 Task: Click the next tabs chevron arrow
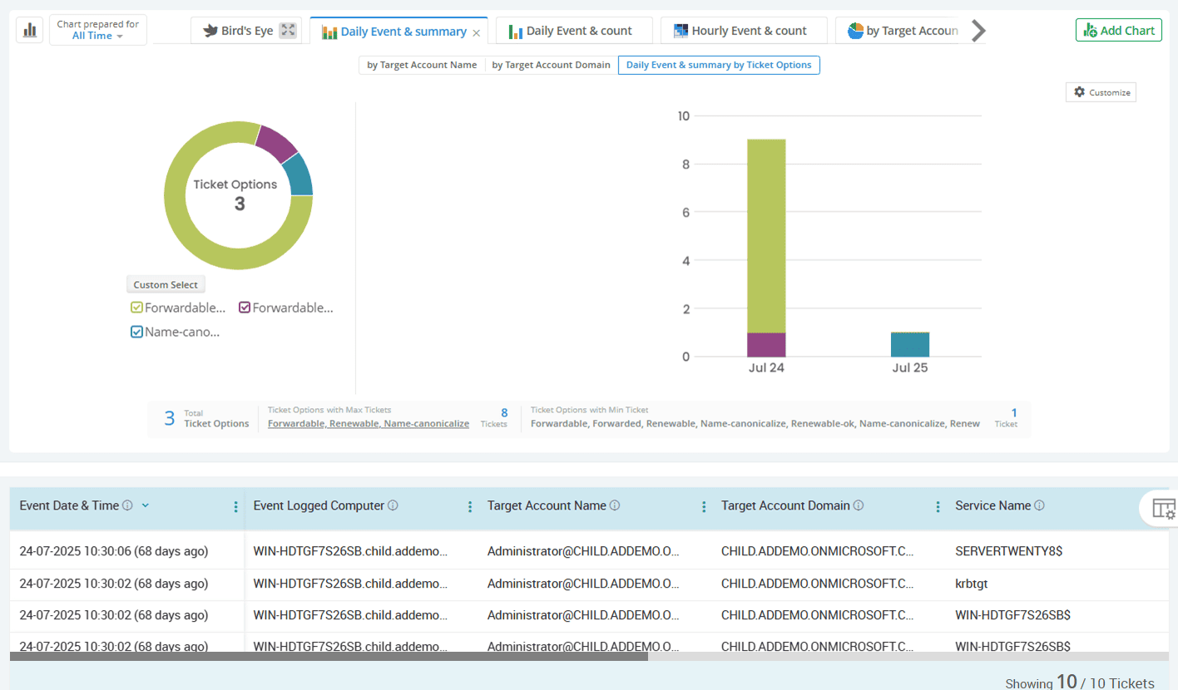(x=979, y=31)
